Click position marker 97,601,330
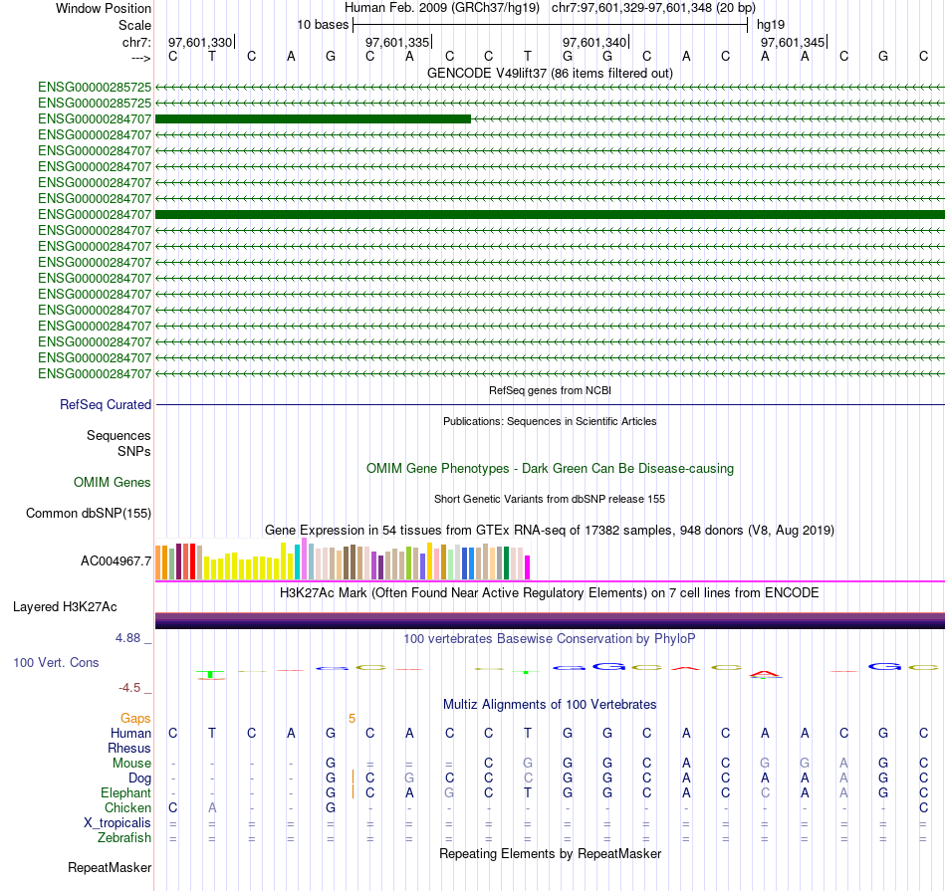The width and height of the screenshot is (946, 891). click(x=201, y=42)
